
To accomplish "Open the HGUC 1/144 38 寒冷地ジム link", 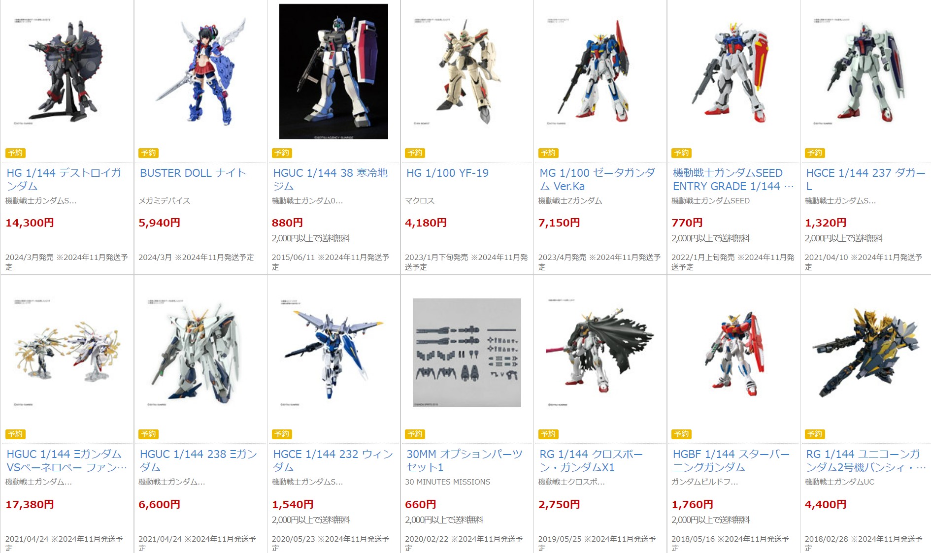I will [x=330, y=179].
